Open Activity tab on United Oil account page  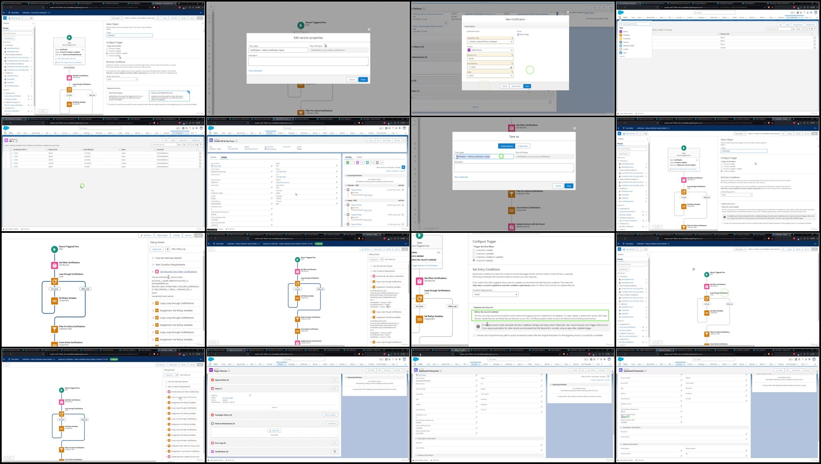pyautogui.click(x=348, y=157)
